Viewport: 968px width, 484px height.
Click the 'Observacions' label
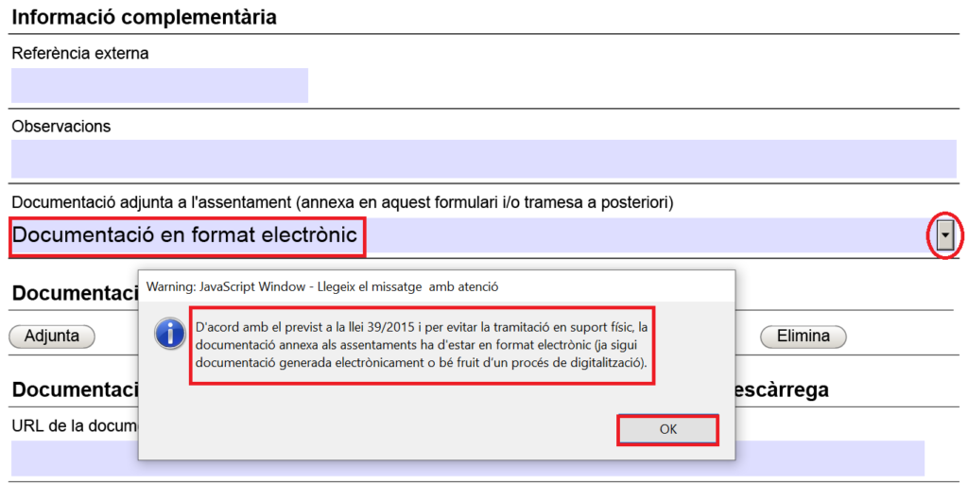tap(61, 126)
